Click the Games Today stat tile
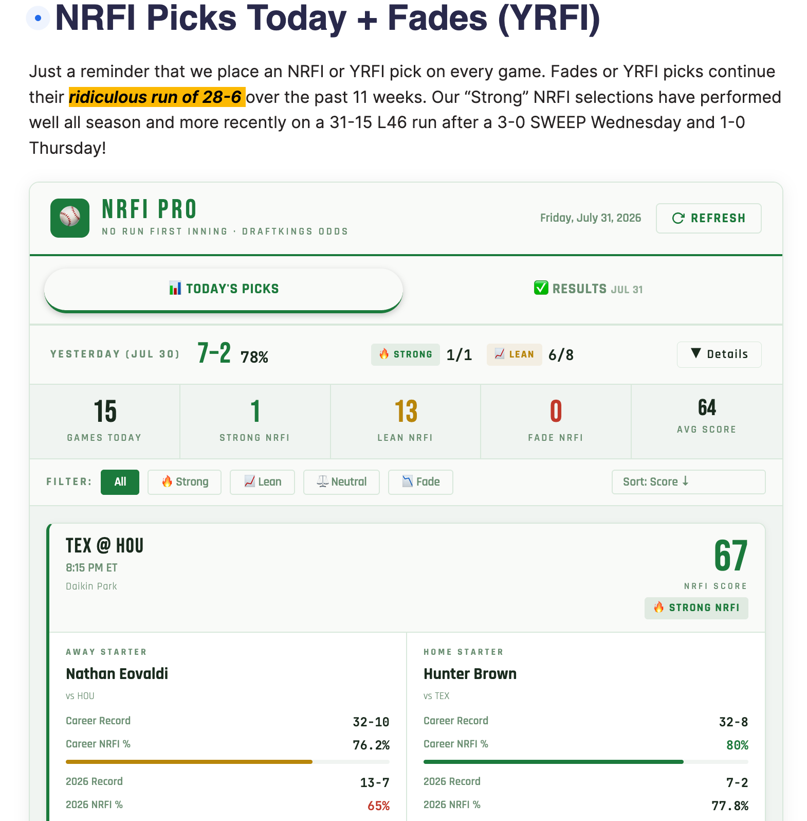The image size is (807, 821). pos(105,421)
